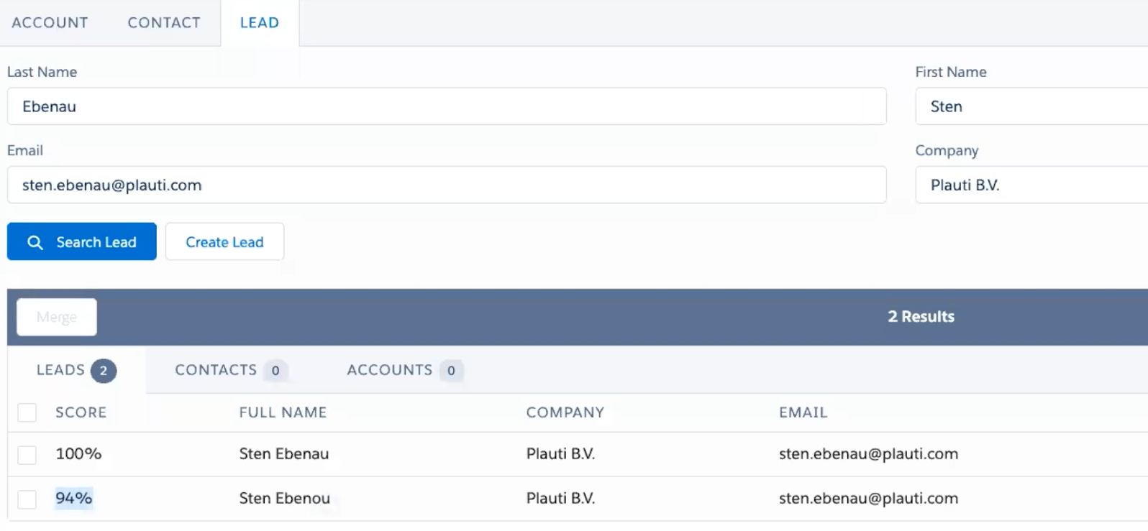Click the Contacts count badge showing 0
Image resolution: width=1148 pixels, height=531 pixels.
(x=275, y=371)
